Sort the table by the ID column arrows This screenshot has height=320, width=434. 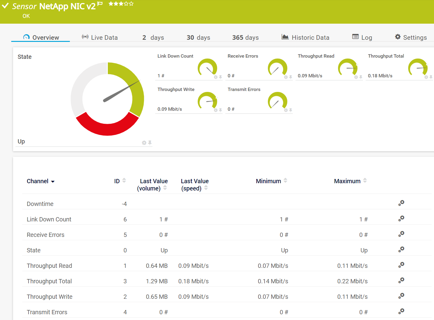click(x=124, y=180)
